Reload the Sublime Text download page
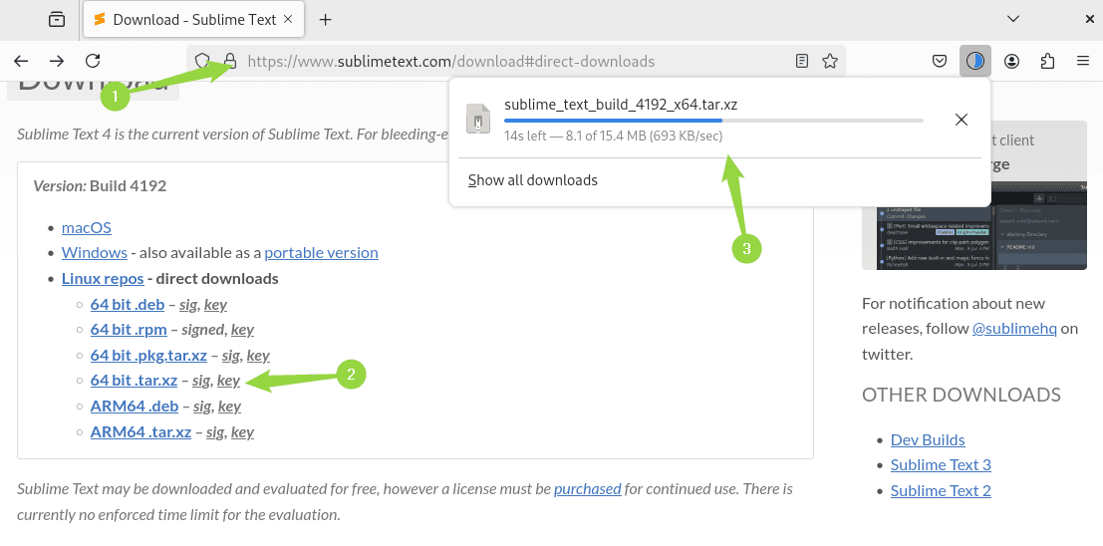This screenshot has height=546, width=1103. (93, 61)
